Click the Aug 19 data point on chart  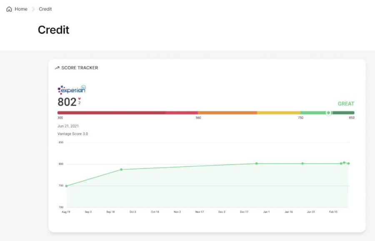pyautogui.click(x=67, y=186)
